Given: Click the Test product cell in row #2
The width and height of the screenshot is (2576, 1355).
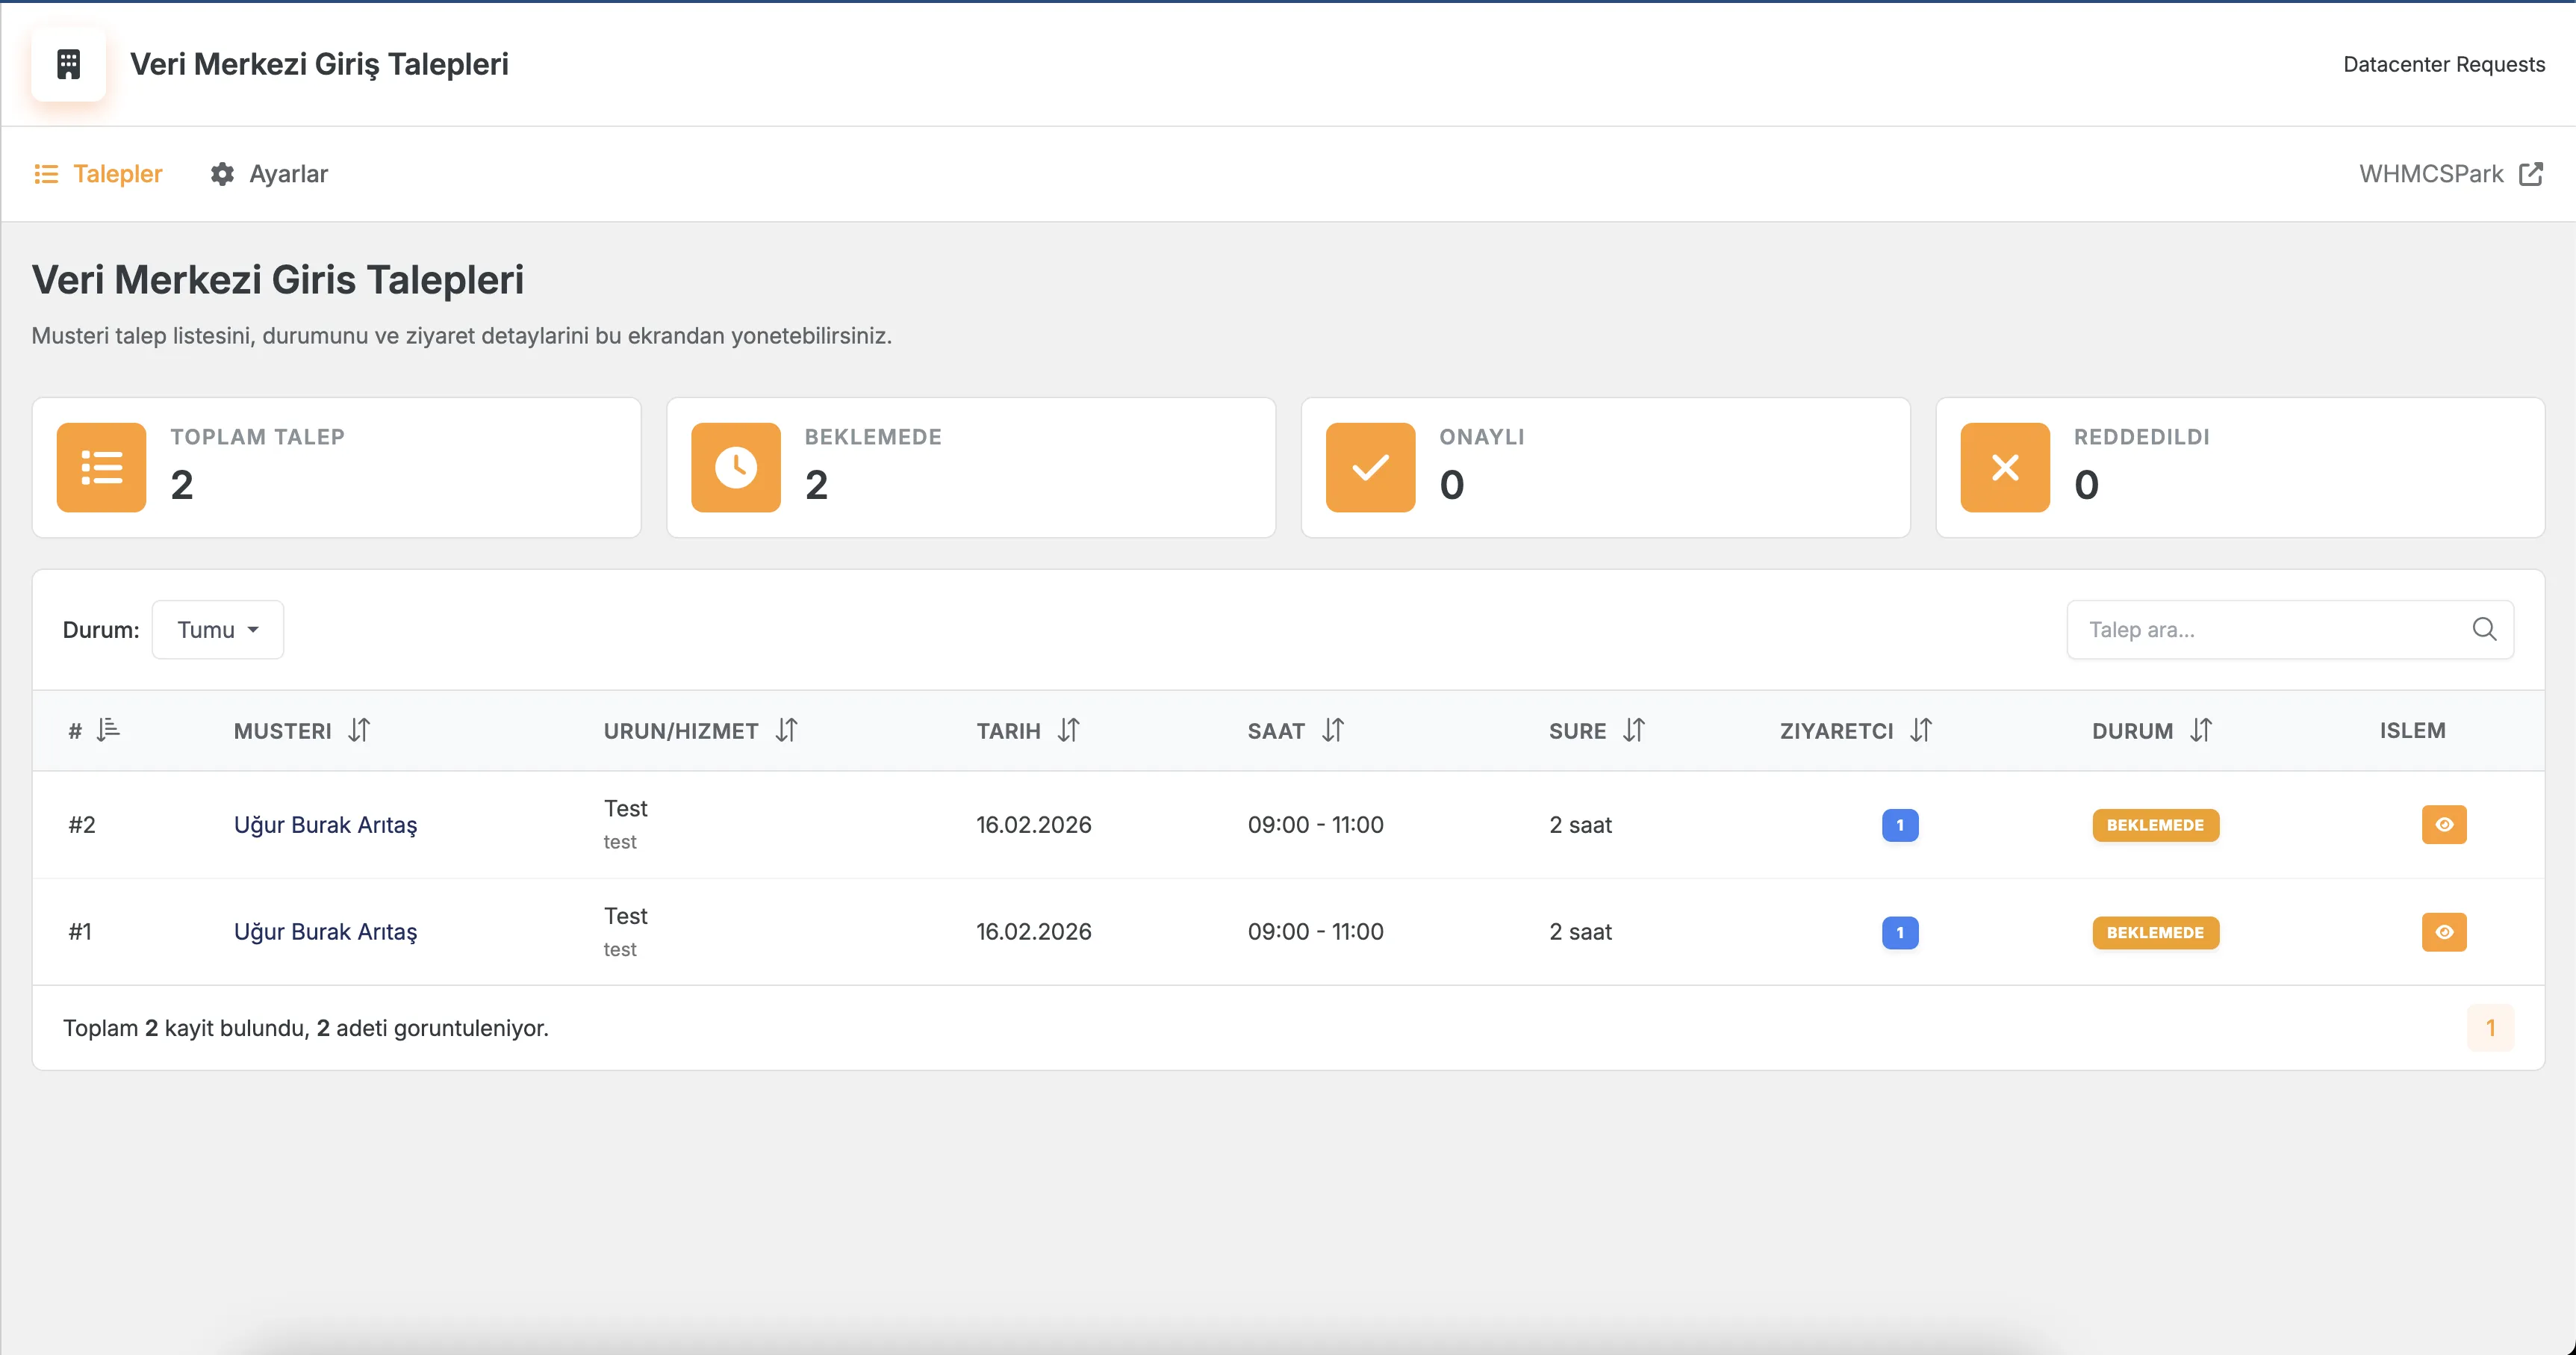Looking at the screenshot, I should pyautogui.click(x=626, y=824).
